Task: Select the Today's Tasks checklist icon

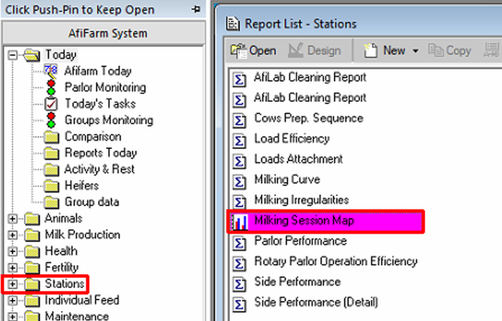Action: (x=51, y=104)
